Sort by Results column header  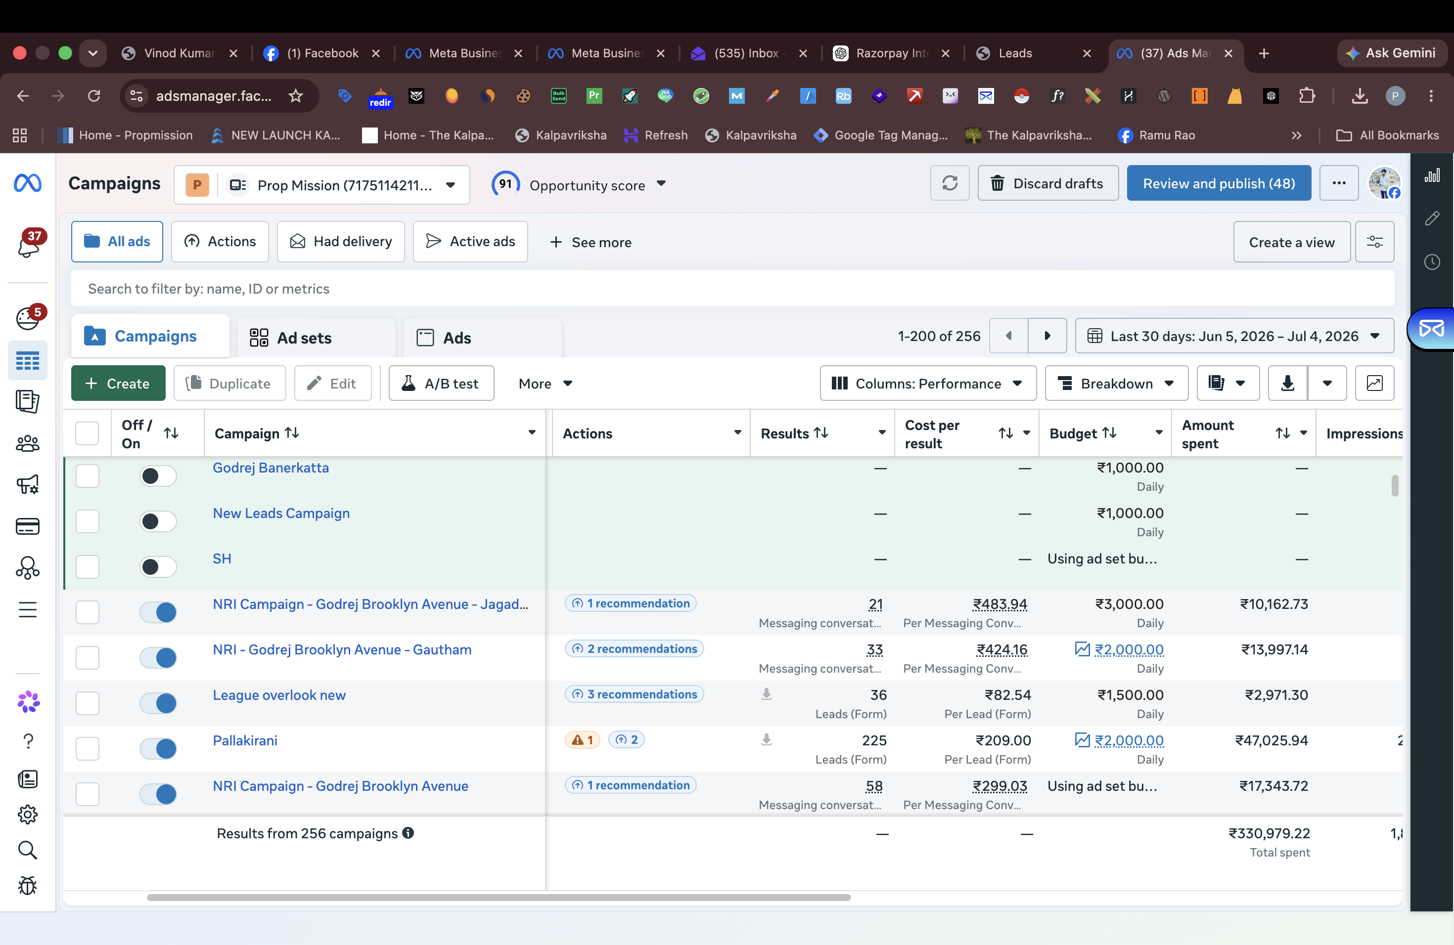pyautogui.click(x=794, y=433)
